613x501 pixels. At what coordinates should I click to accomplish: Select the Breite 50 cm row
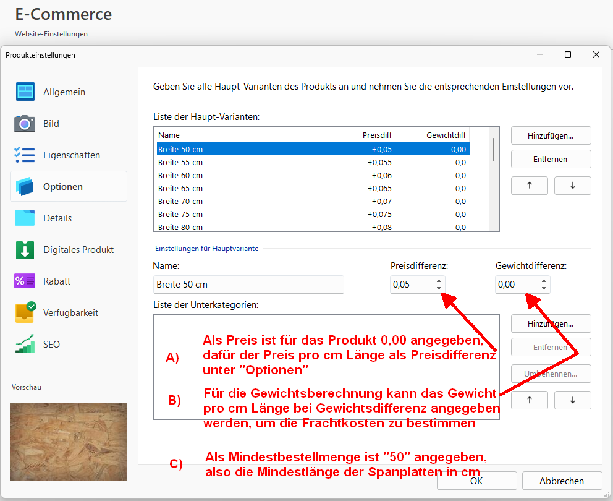coord(313,149)
